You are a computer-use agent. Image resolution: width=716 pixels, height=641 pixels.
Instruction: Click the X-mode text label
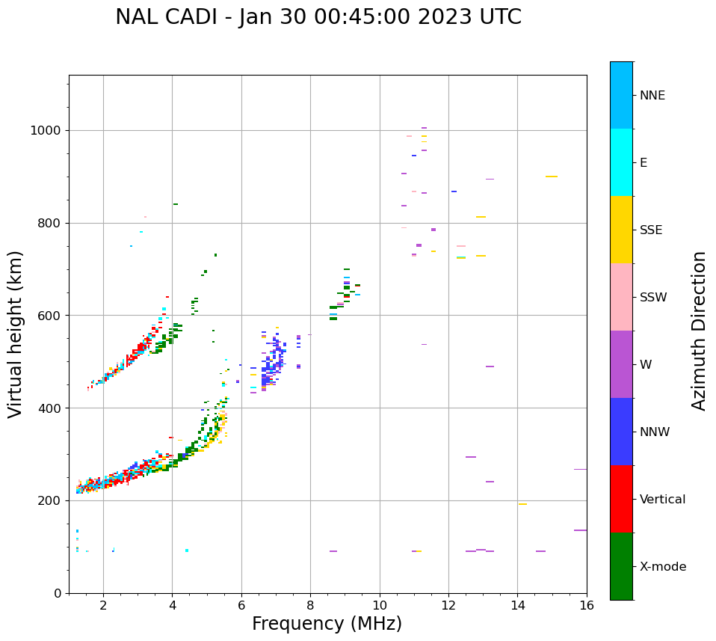pos(663,567)
